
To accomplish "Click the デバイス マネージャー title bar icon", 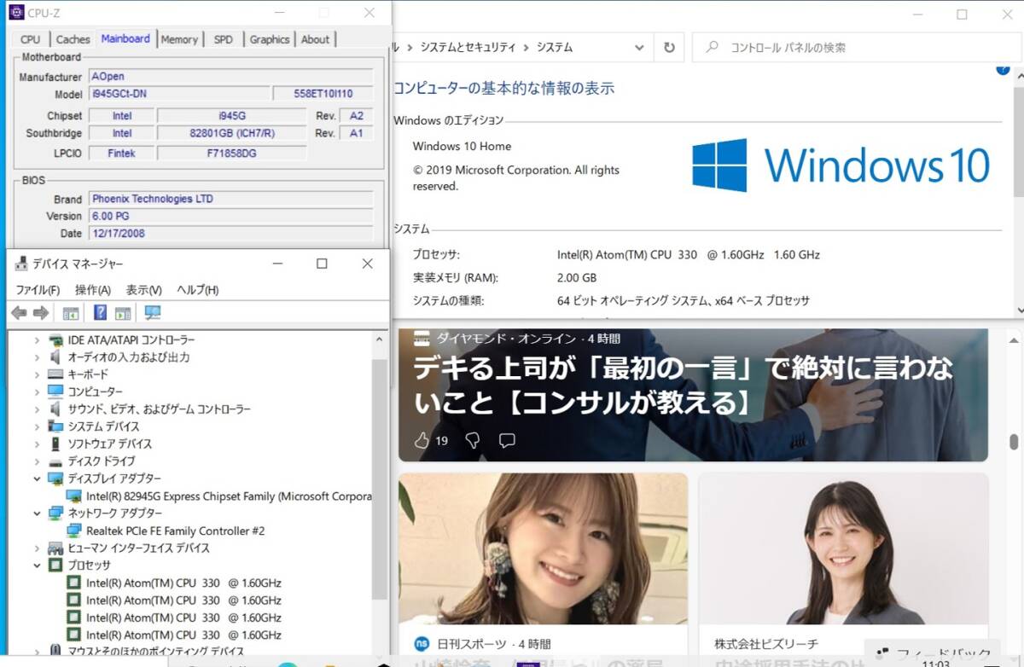I will tap(21, 264).
